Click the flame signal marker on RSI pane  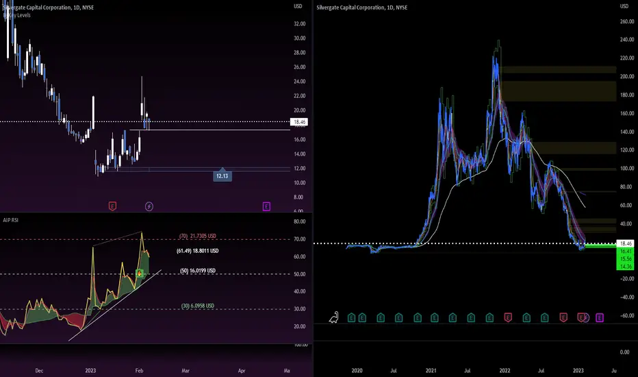click(x=139, y=273)
